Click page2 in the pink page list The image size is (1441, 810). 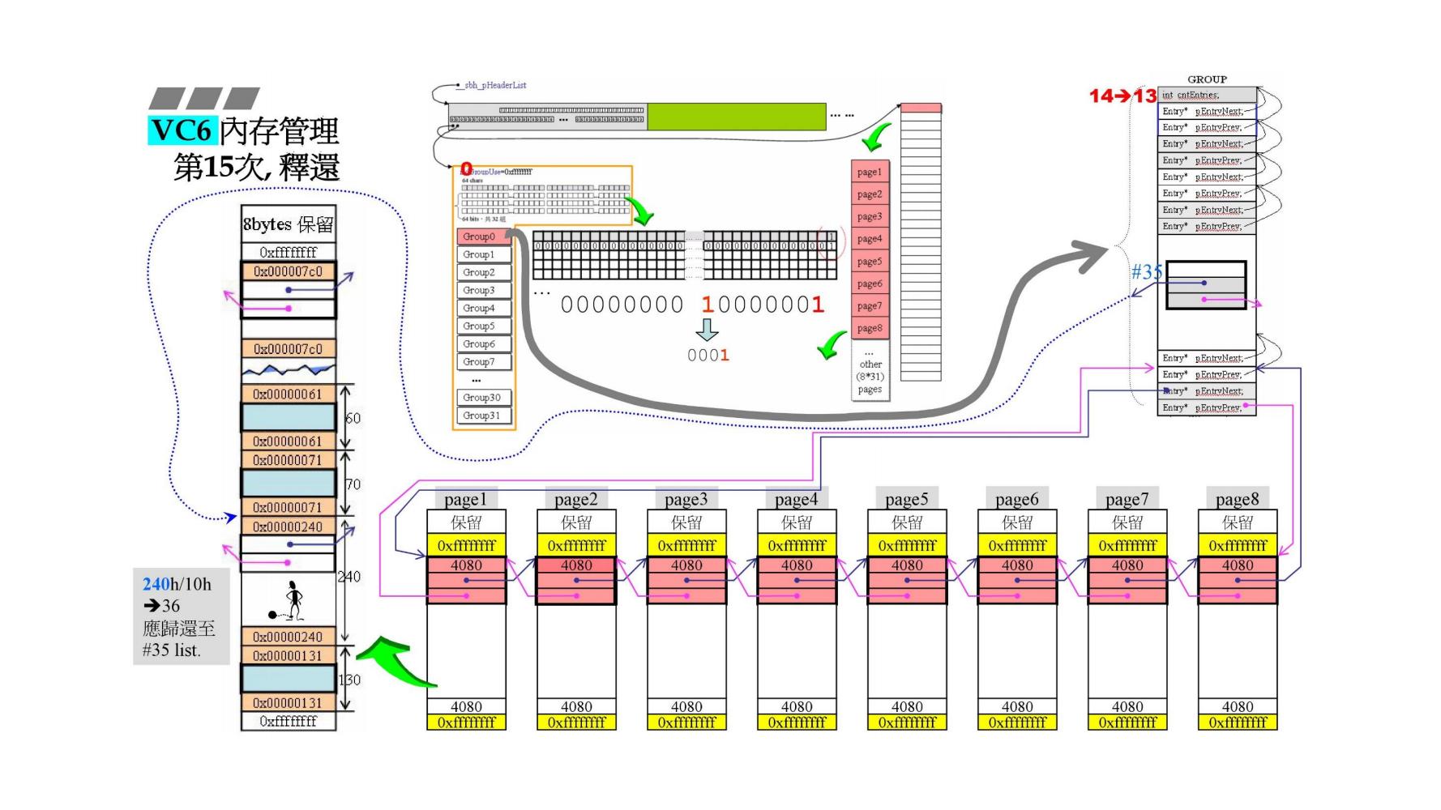click(x=870, y=194)
